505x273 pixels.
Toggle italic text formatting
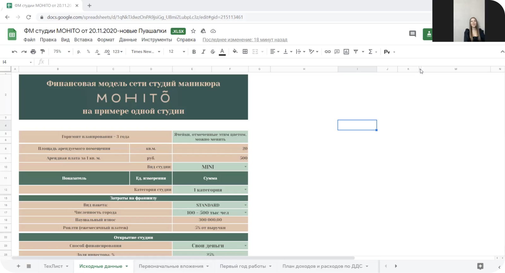(203, 52)
